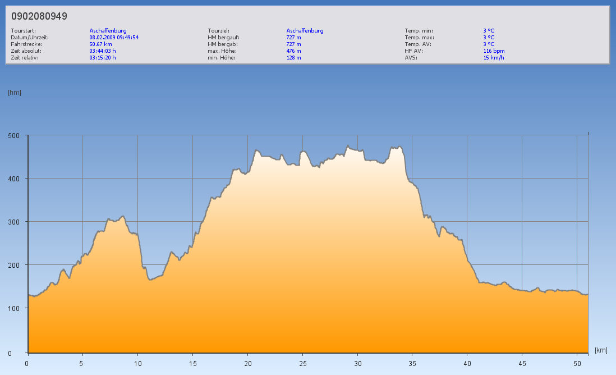Screen dimensions: 616x375
Task: Click the 25 tick on the distance axis
Action: click(x=302, y=363)
